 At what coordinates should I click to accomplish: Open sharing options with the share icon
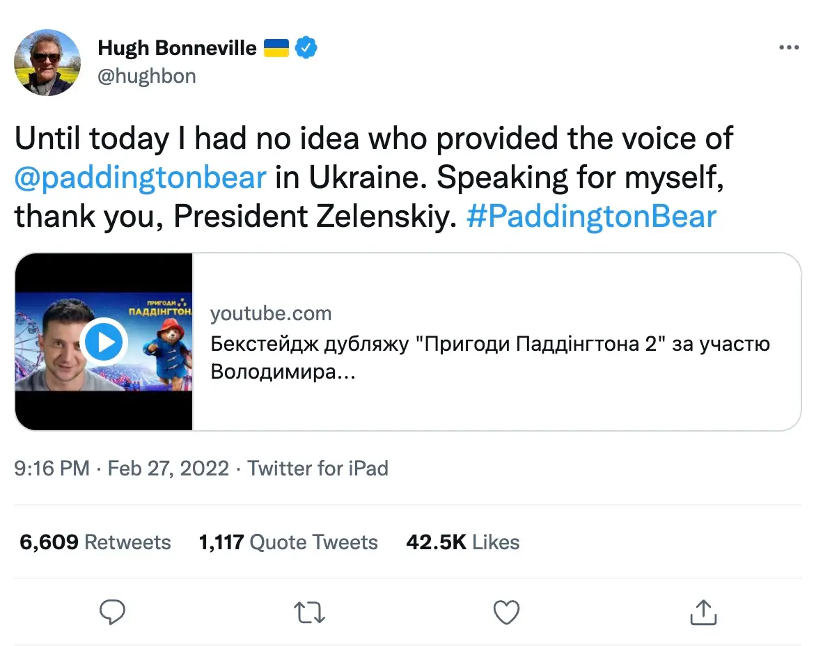tap(703, 612)
